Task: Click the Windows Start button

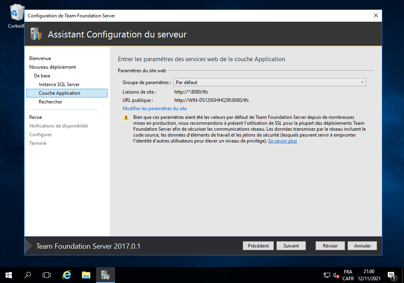Action: pyautogui.click(x=8, y=275)
